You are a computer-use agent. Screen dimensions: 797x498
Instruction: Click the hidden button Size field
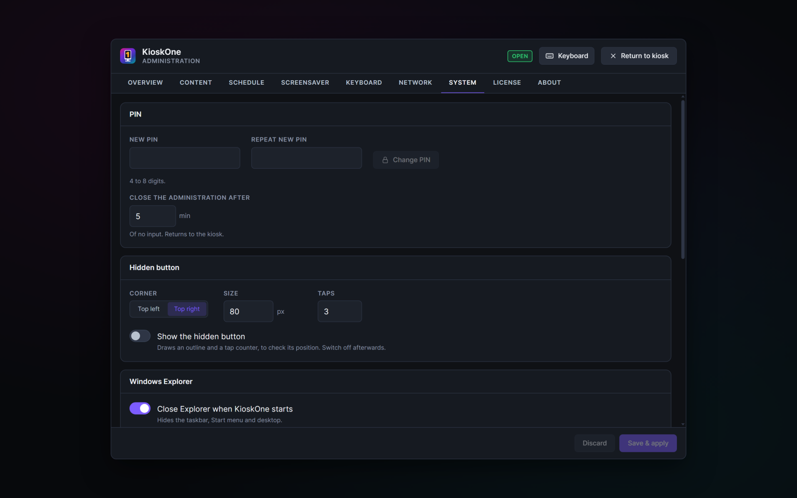click(x=249, y=311)
